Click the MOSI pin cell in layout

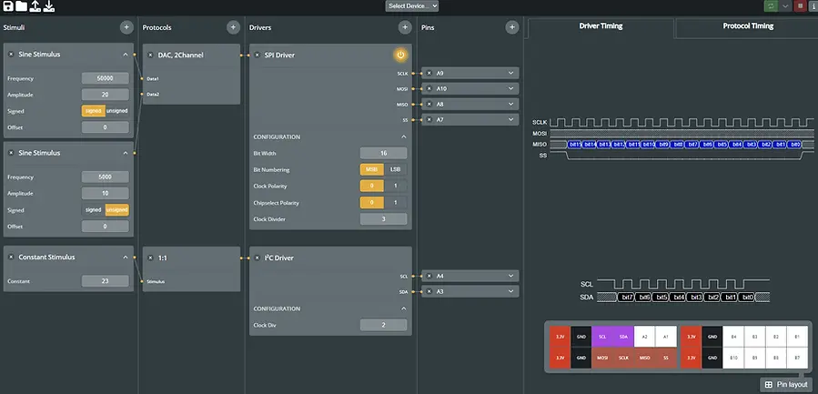click(x=602, y=359)
